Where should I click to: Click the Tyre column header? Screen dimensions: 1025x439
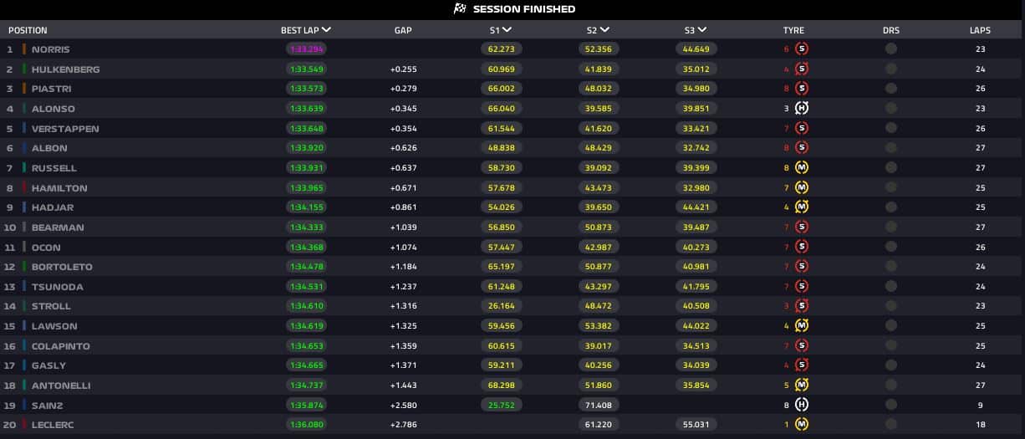click(793, 30)
